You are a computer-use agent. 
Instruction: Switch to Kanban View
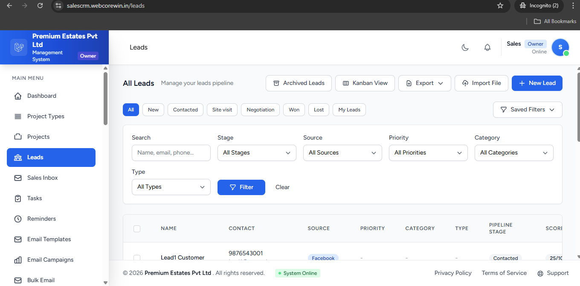(x=365, y=83)
